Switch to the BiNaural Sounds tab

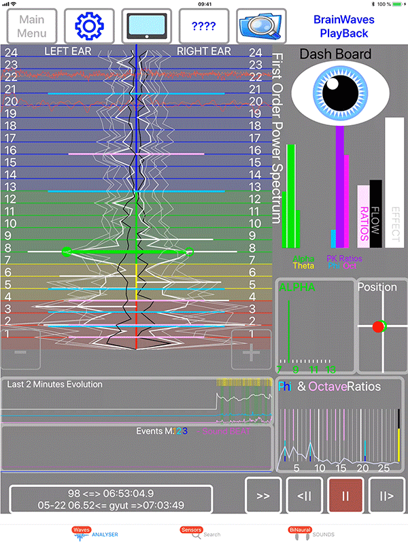click(x=311, y=533)
